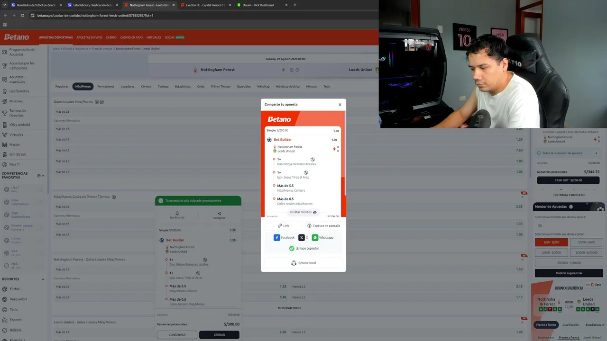607x341 pixels.
Task: Click Mostrar Todo under Nottingham goals
Action: [x=289, y=308]
